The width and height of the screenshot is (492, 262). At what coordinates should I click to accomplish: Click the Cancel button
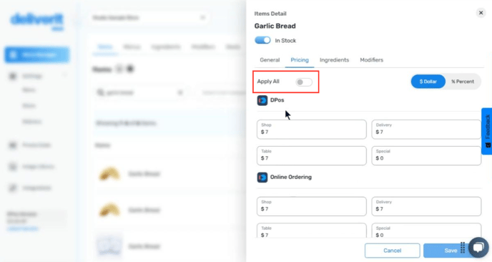pyautogui.click(x=392, y=251)
